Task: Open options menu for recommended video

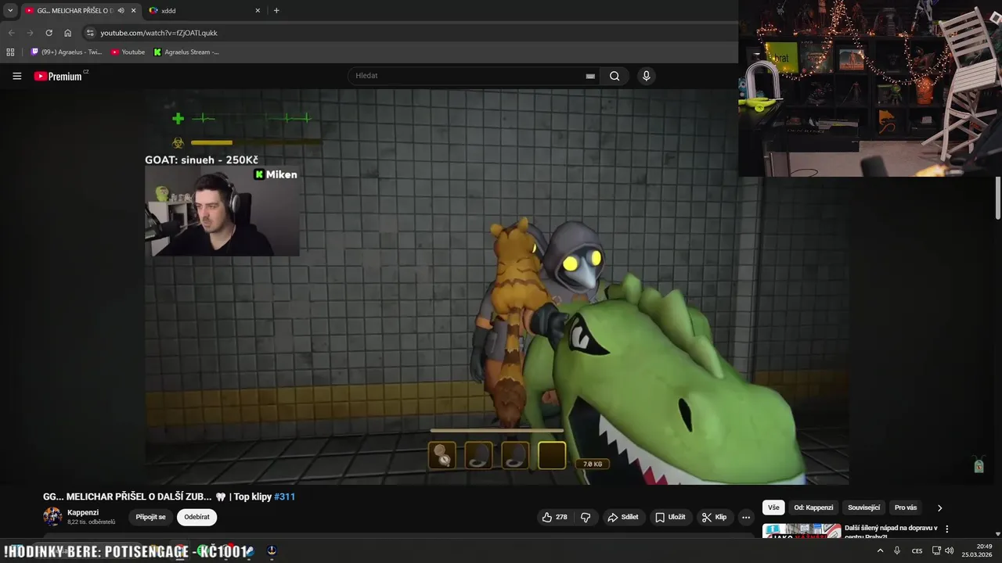Action: tap(946, 529)
